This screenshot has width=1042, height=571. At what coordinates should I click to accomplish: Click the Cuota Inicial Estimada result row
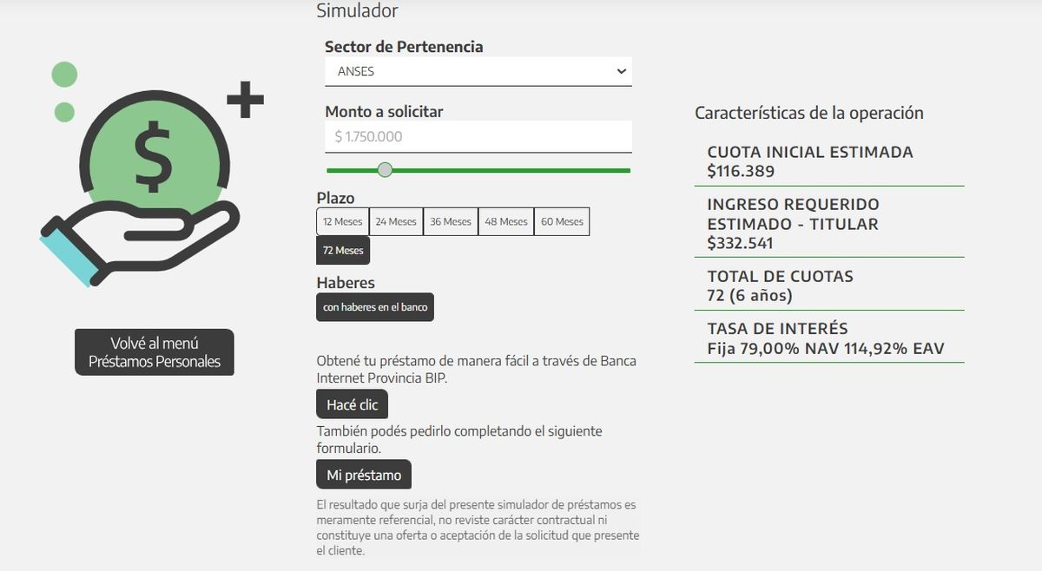828,161
